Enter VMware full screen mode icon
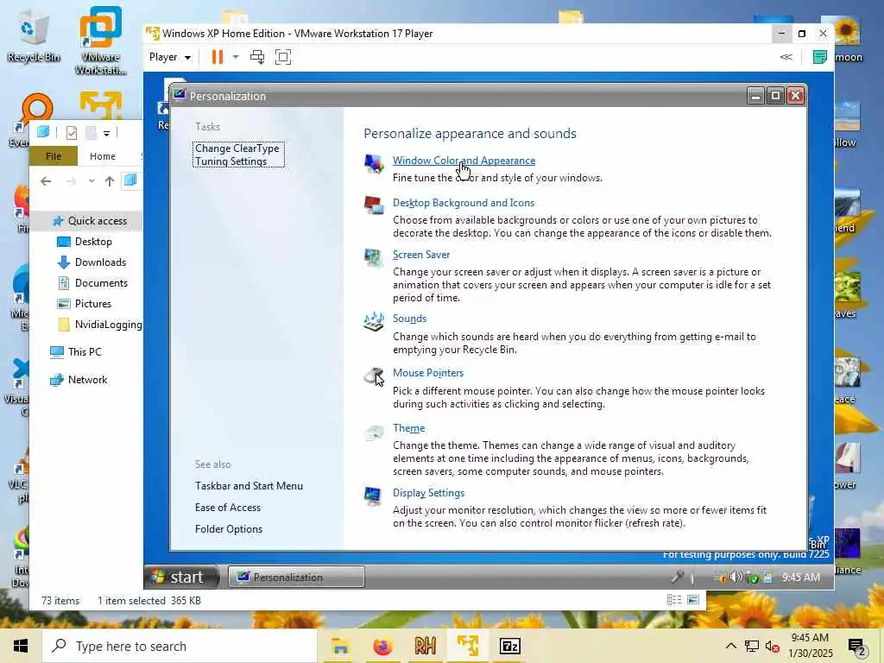Image resolution: width=884 pixels, height=663 pixels. tap(283, 57)
